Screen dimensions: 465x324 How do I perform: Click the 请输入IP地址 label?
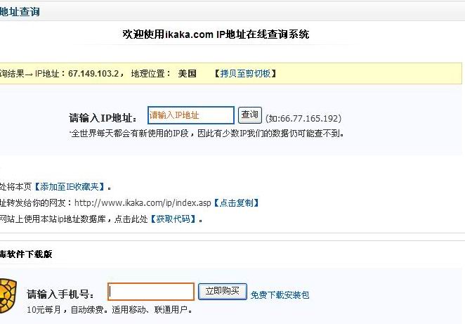pos(103,118)
